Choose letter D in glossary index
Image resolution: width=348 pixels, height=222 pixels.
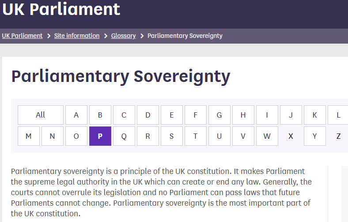pyautogui.click(x=148, y=115)
